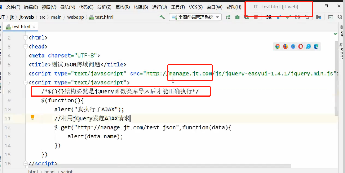Open Git Show History clock icon
This screenshot has width=345, height=173.
pos(298,17)
